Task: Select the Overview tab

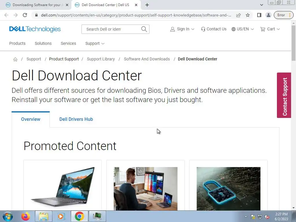Action: click(x=31, y=119)
